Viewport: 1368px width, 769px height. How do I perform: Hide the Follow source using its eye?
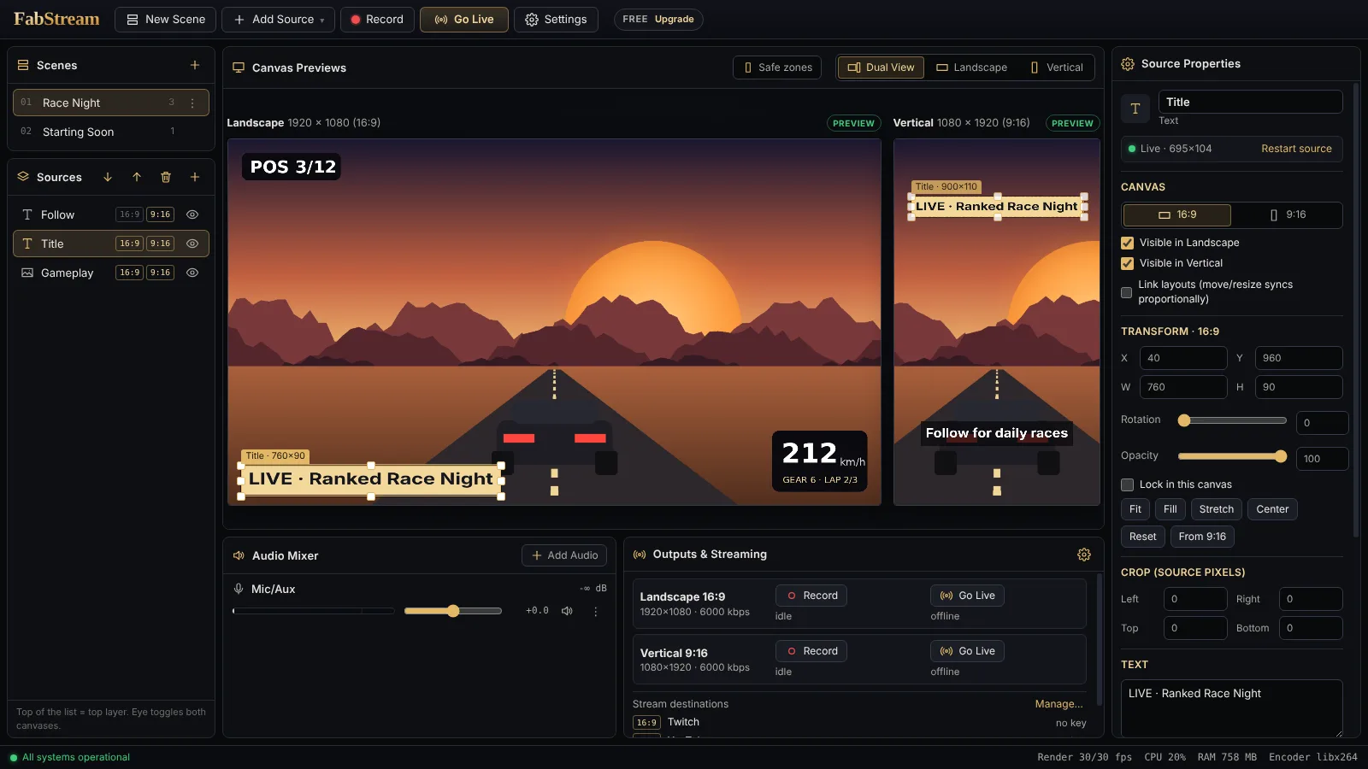point(192,214)
